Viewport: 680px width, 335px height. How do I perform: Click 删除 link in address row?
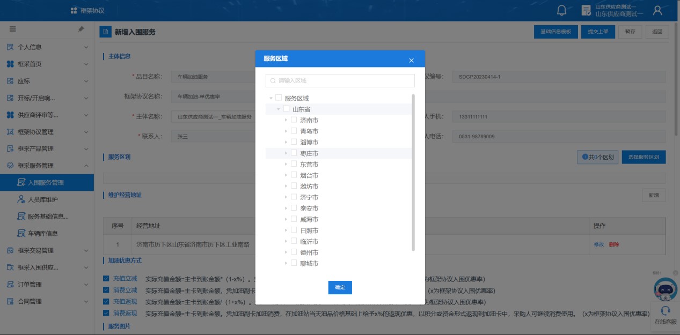[x=614, y=244]
